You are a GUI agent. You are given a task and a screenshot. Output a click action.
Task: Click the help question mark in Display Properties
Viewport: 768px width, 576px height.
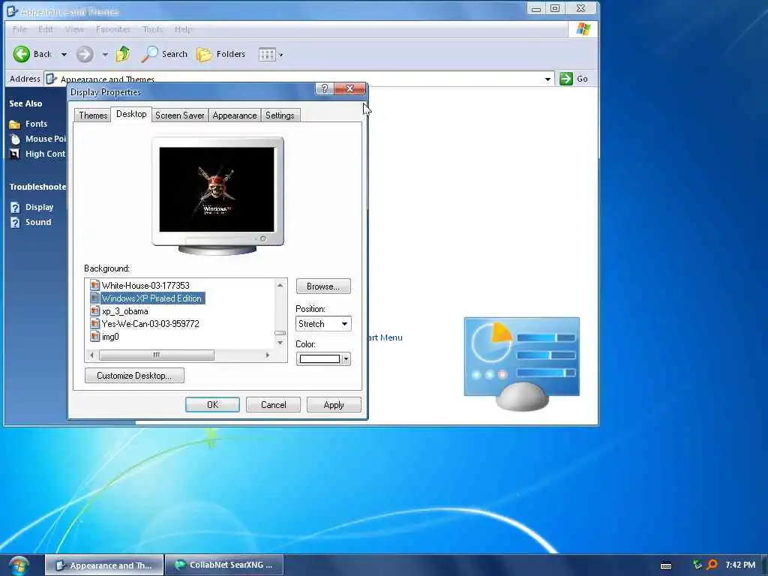pyautogui.click(x=324, y=88)
